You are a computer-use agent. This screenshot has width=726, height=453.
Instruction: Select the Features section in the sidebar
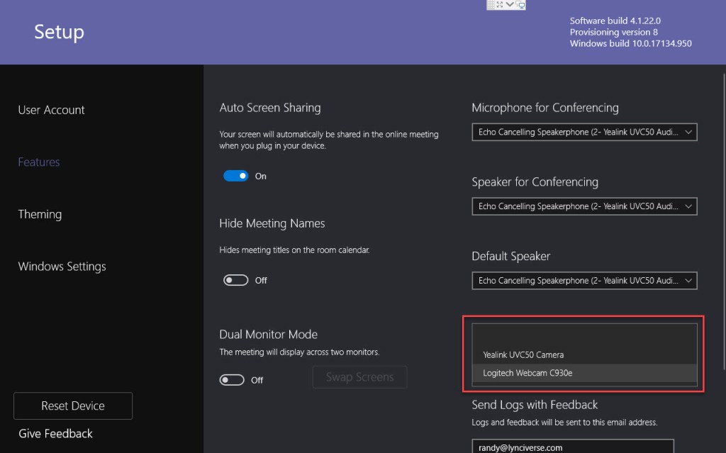point(38,162)
